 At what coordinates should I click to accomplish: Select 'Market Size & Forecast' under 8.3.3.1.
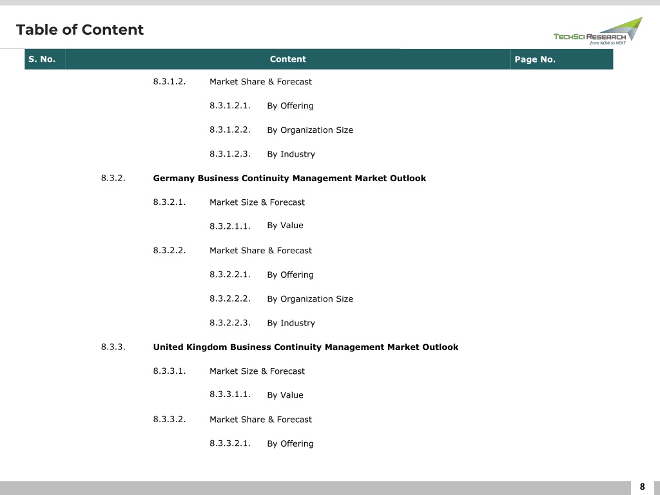point(257,371)
